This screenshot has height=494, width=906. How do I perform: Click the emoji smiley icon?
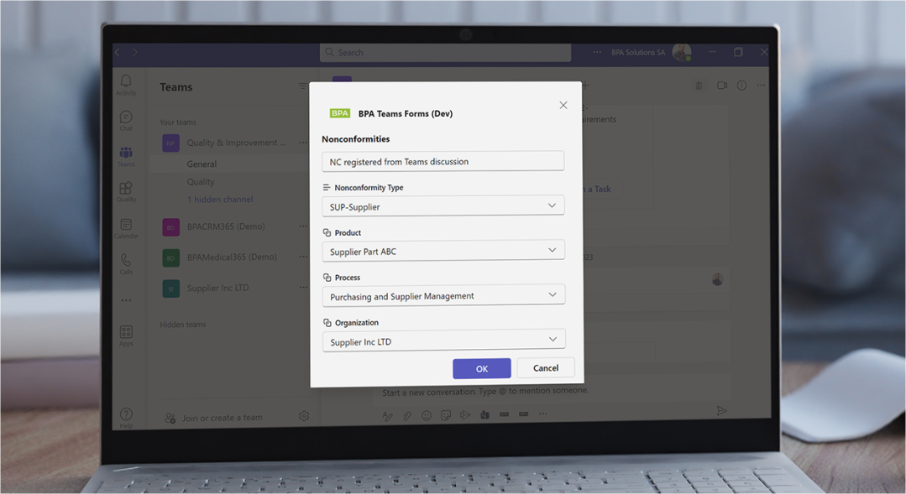coord(427,415)
